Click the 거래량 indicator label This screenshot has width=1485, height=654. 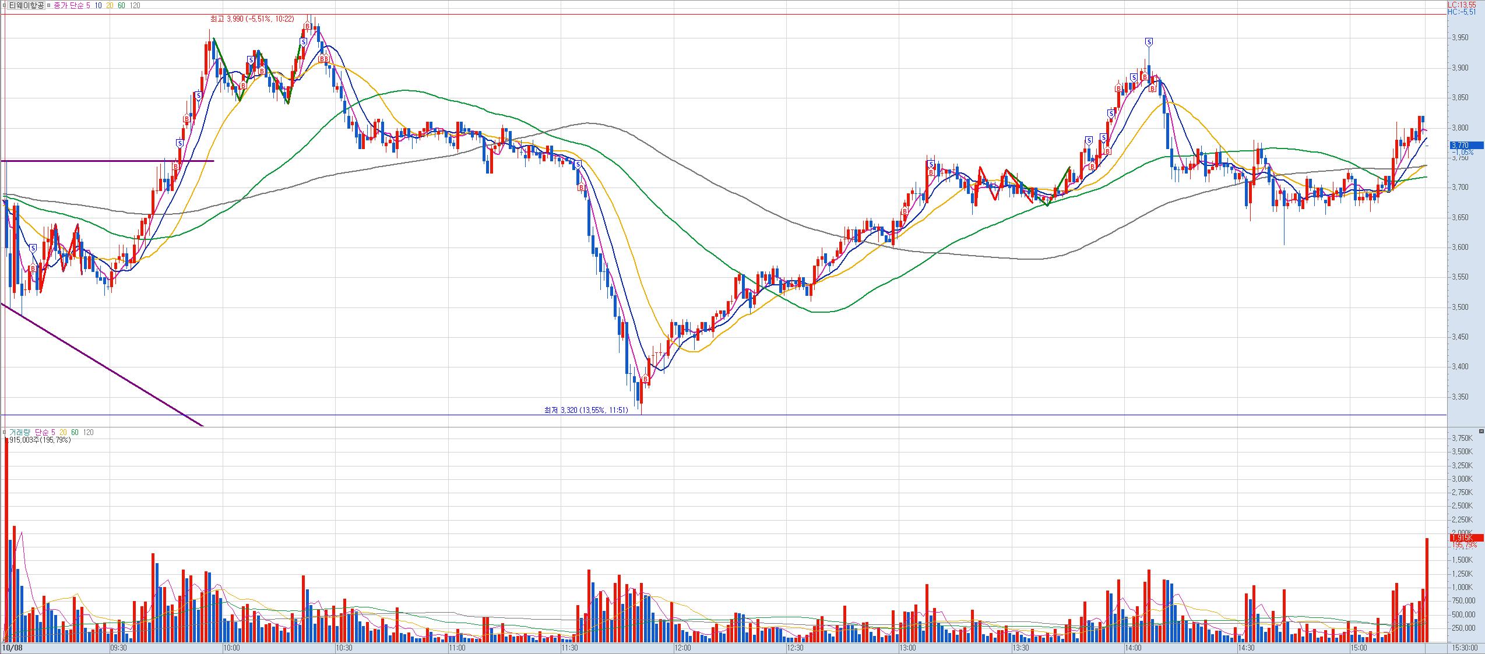point(19,432)
